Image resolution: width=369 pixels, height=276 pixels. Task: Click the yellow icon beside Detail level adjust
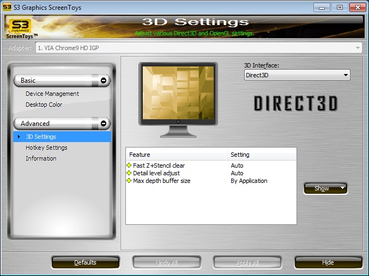[x=129, y=173]
